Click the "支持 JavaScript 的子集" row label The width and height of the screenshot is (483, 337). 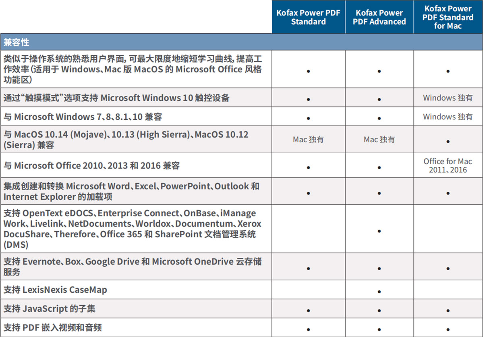pos(49,308)
